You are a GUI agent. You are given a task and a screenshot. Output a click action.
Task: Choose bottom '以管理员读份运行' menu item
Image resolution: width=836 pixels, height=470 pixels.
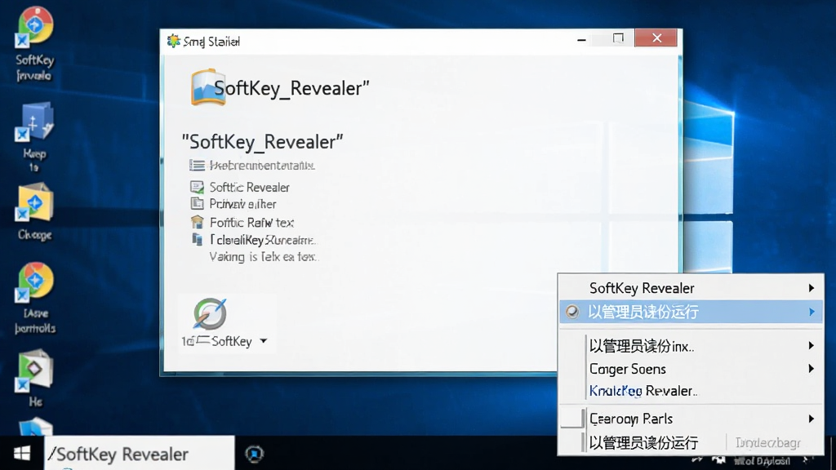643,443
